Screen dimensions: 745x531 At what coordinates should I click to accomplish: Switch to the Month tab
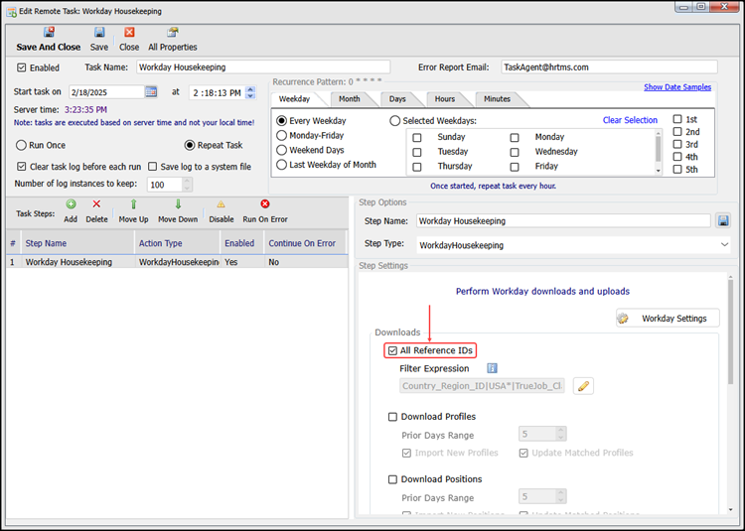click(350, 99)
